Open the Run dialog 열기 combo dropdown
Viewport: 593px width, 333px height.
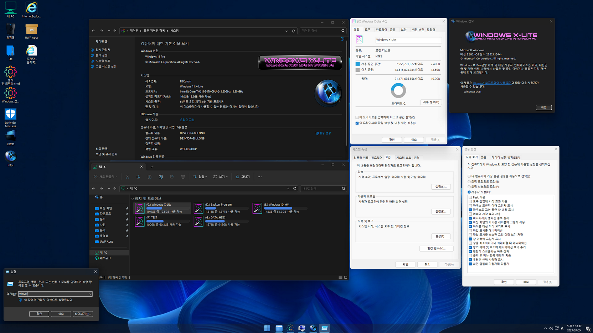coord(90,294)
